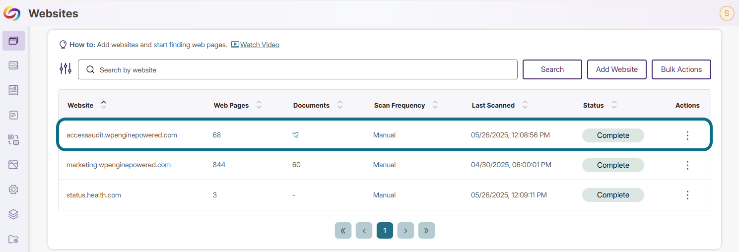
Task: Open actions menu for marketing.wpenginepowered.com
Action: point(687,165)
